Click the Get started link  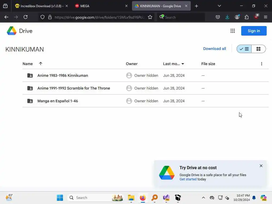coord(188,179)
